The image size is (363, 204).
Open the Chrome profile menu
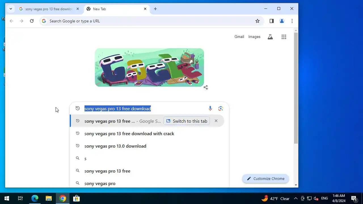(x=282, y=21)
